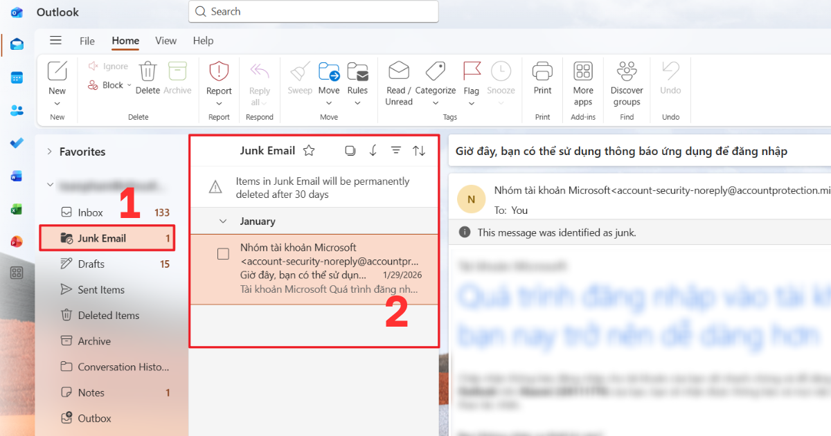
Task: Open the People app icon
Action: 16,110
